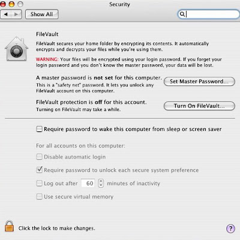Go forward with the right arrow button
Viewport: 240px width, 240px height.
pos(16,14)
